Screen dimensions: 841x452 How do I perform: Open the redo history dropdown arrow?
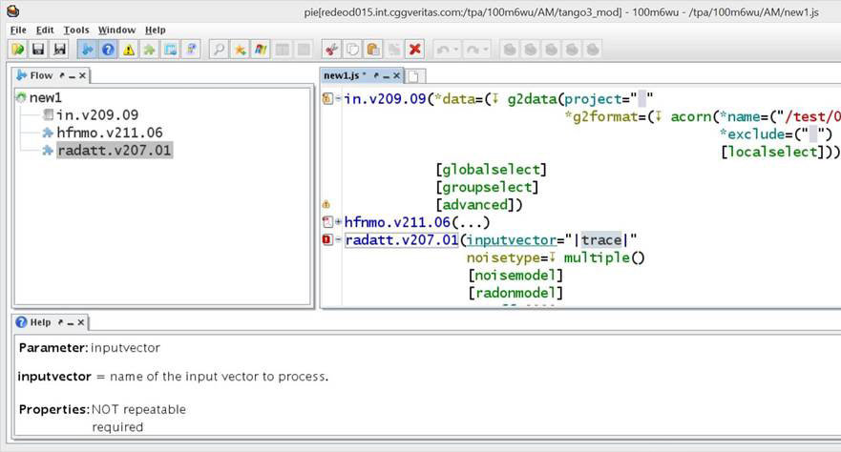pyautogui.click(x=485, y=50)
